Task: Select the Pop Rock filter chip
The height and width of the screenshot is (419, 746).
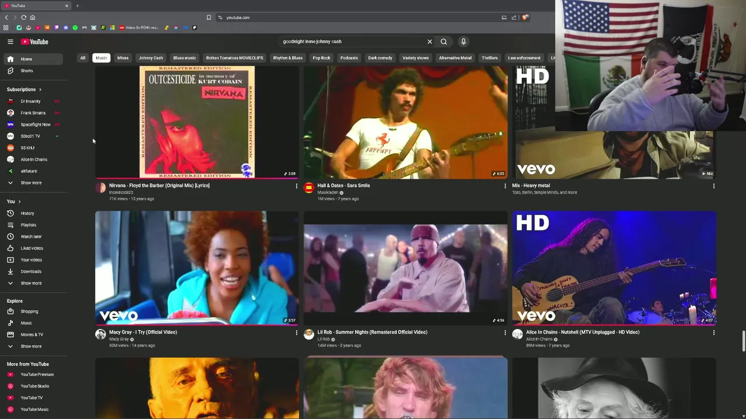Action: pyautogui.click(x=322, y=58)
